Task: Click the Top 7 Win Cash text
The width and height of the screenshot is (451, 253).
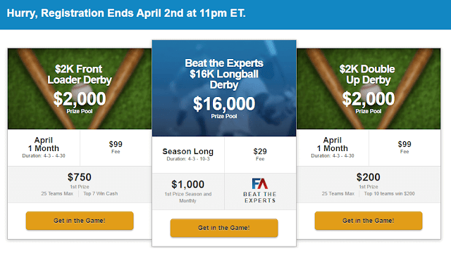Action: (x=101, y=194)
